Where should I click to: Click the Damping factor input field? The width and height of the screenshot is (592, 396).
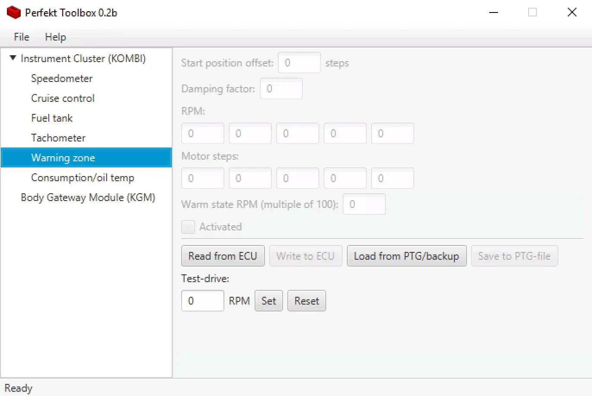[x=281, y=89]
